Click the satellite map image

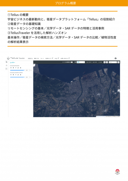[77, 90]
